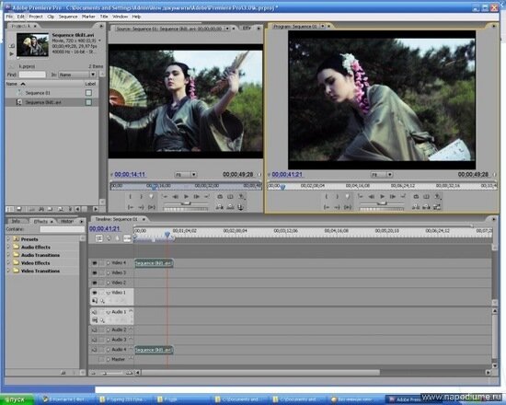
Task: Switch to the Info tab
Action: (17, 221)
